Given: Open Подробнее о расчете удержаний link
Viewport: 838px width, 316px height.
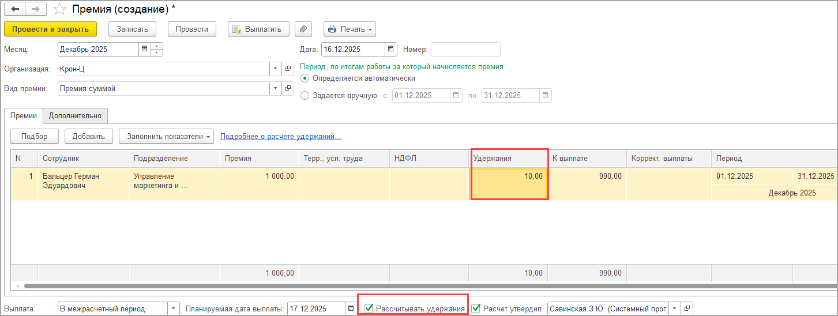Looking at the screenshot, I should (280, 137).
